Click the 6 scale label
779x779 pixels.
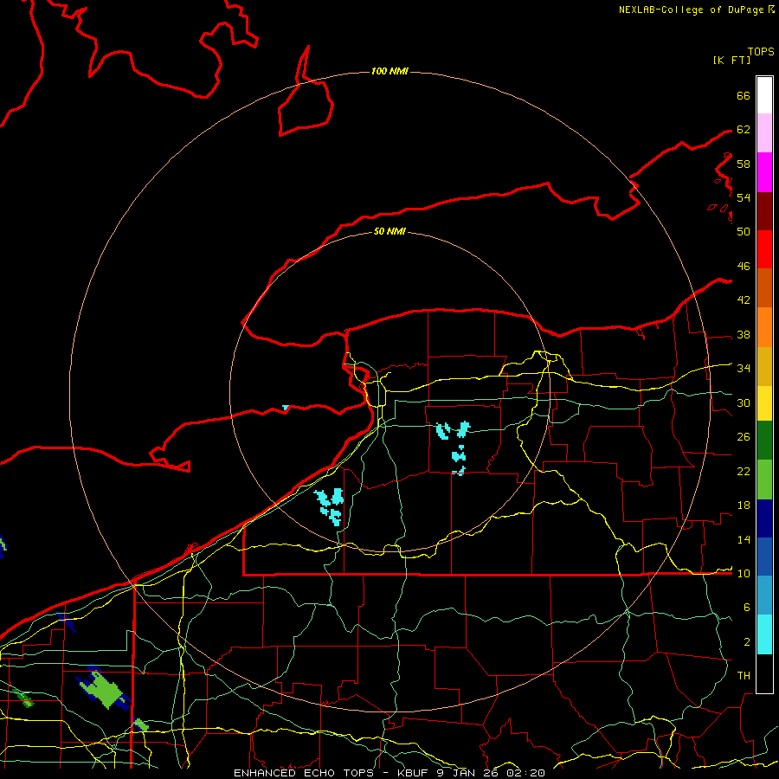coord(746,608)
